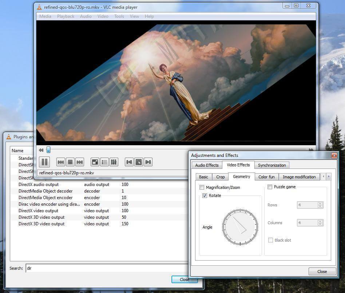Switch to the Audio Effects tab
Viewport: 345px width, 293px height.
pyautogui.click(x=207, y=165)
